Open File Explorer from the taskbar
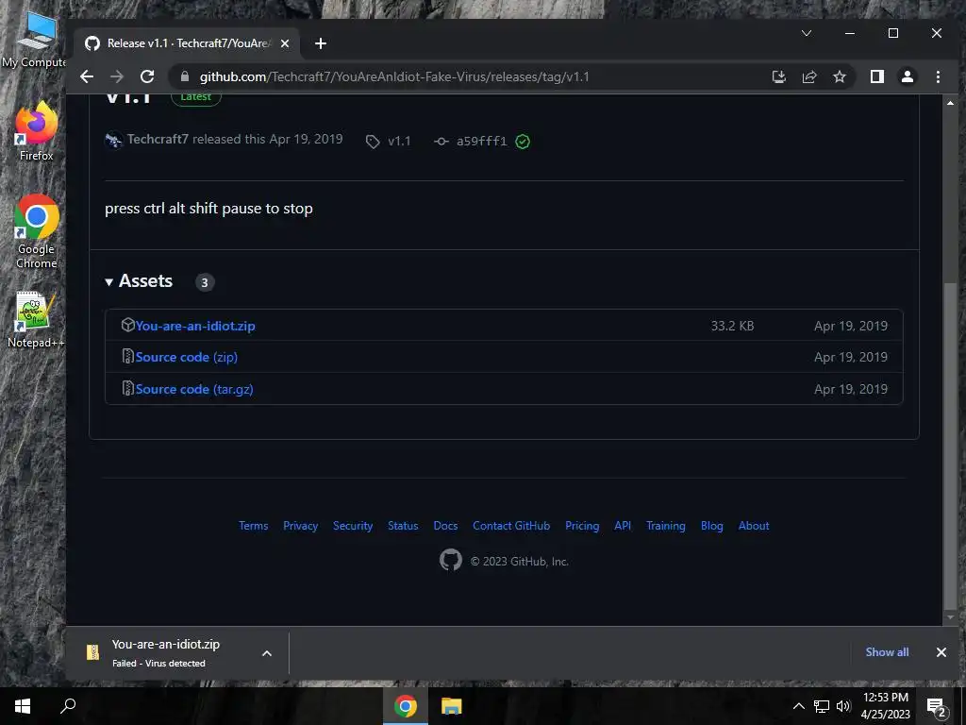 pos(452,706)
